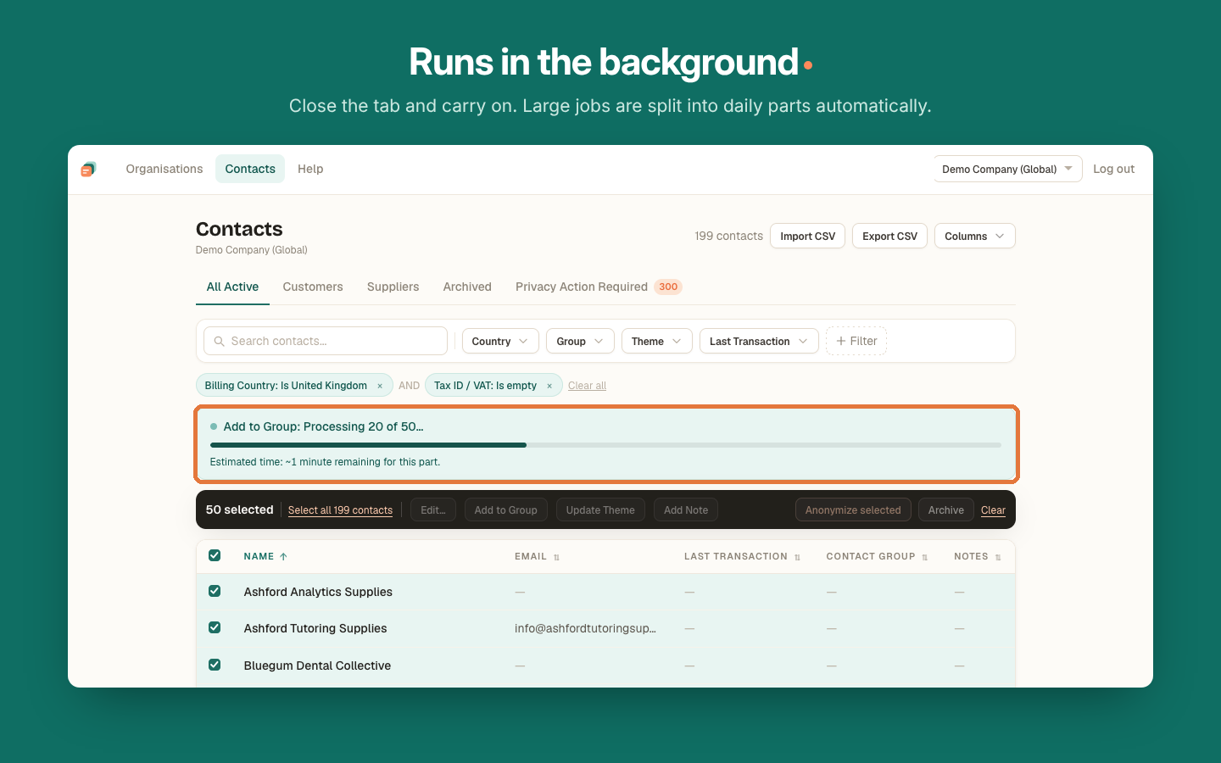Toggle the select-all header checkbox

pos(215,555)
